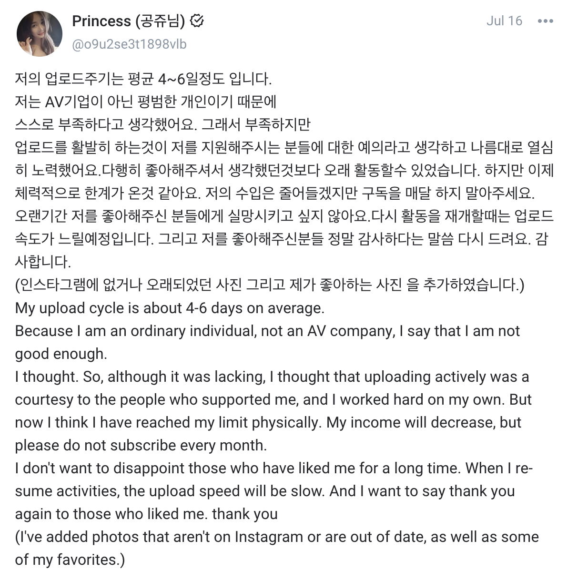Select the 'Because I am an ordinary individual' sentence
Image resolution: width=567 pixels, height=571 pixels.
tap(267, 331)
